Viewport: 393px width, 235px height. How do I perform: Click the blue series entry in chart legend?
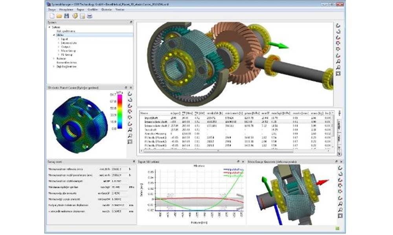click(233, 170)
